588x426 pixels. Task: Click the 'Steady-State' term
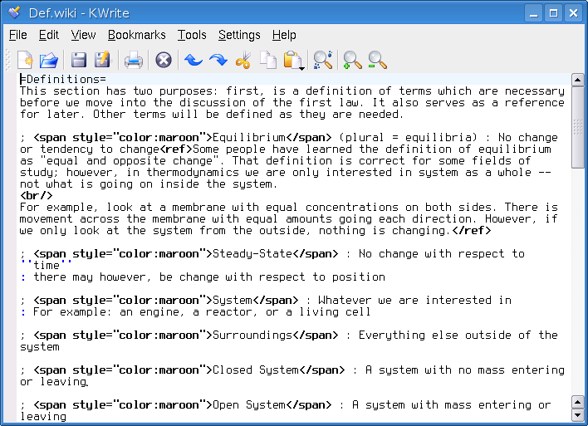point(252,253)
